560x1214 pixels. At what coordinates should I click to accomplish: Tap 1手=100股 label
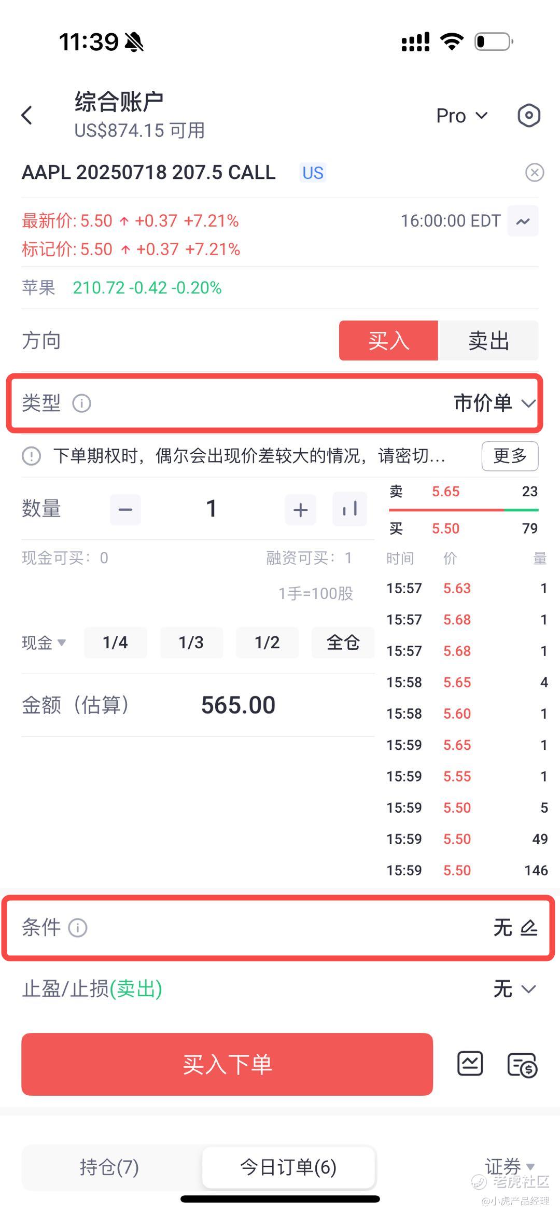click(x=315, y=594)
